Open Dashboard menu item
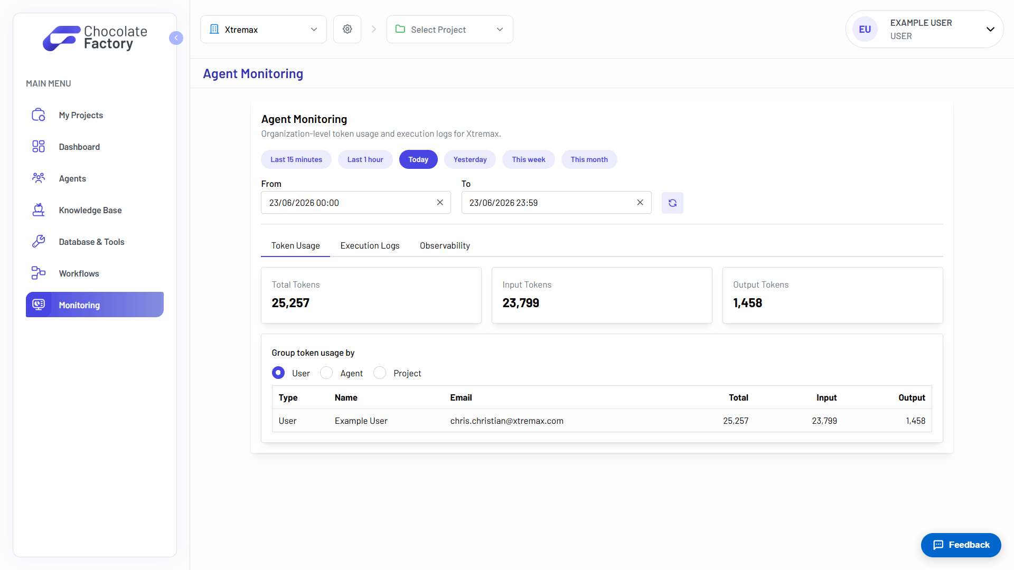1014x570 pixels. pos(95,147)
